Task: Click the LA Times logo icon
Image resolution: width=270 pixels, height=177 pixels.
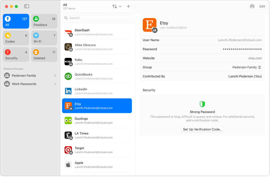Action: [68, 135]
